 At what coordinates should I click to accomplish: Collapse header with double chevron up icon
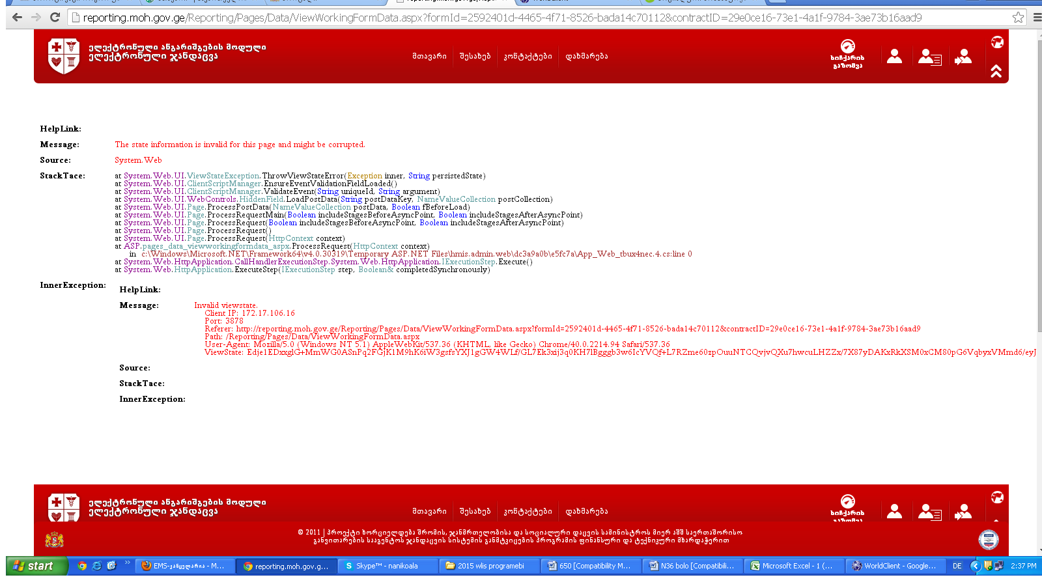(x=996, y=71)
